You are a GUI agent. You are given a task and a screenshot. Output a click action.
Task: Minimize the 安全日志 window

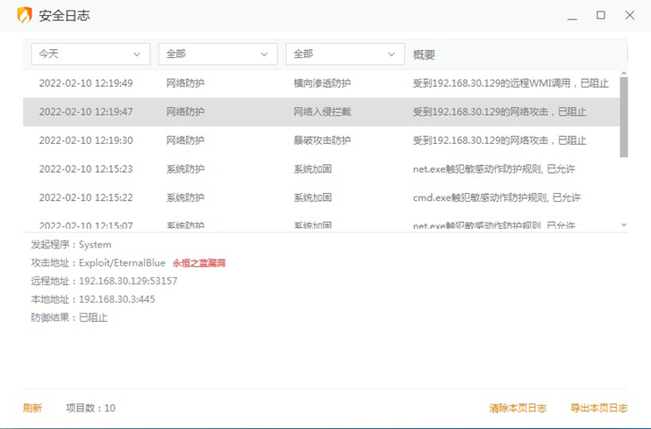[573, 16]
